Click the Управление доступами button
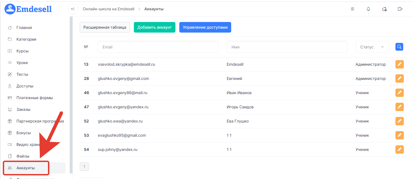Screen dimensions: 413x179 pyautogui.click(x=205, y=27)
